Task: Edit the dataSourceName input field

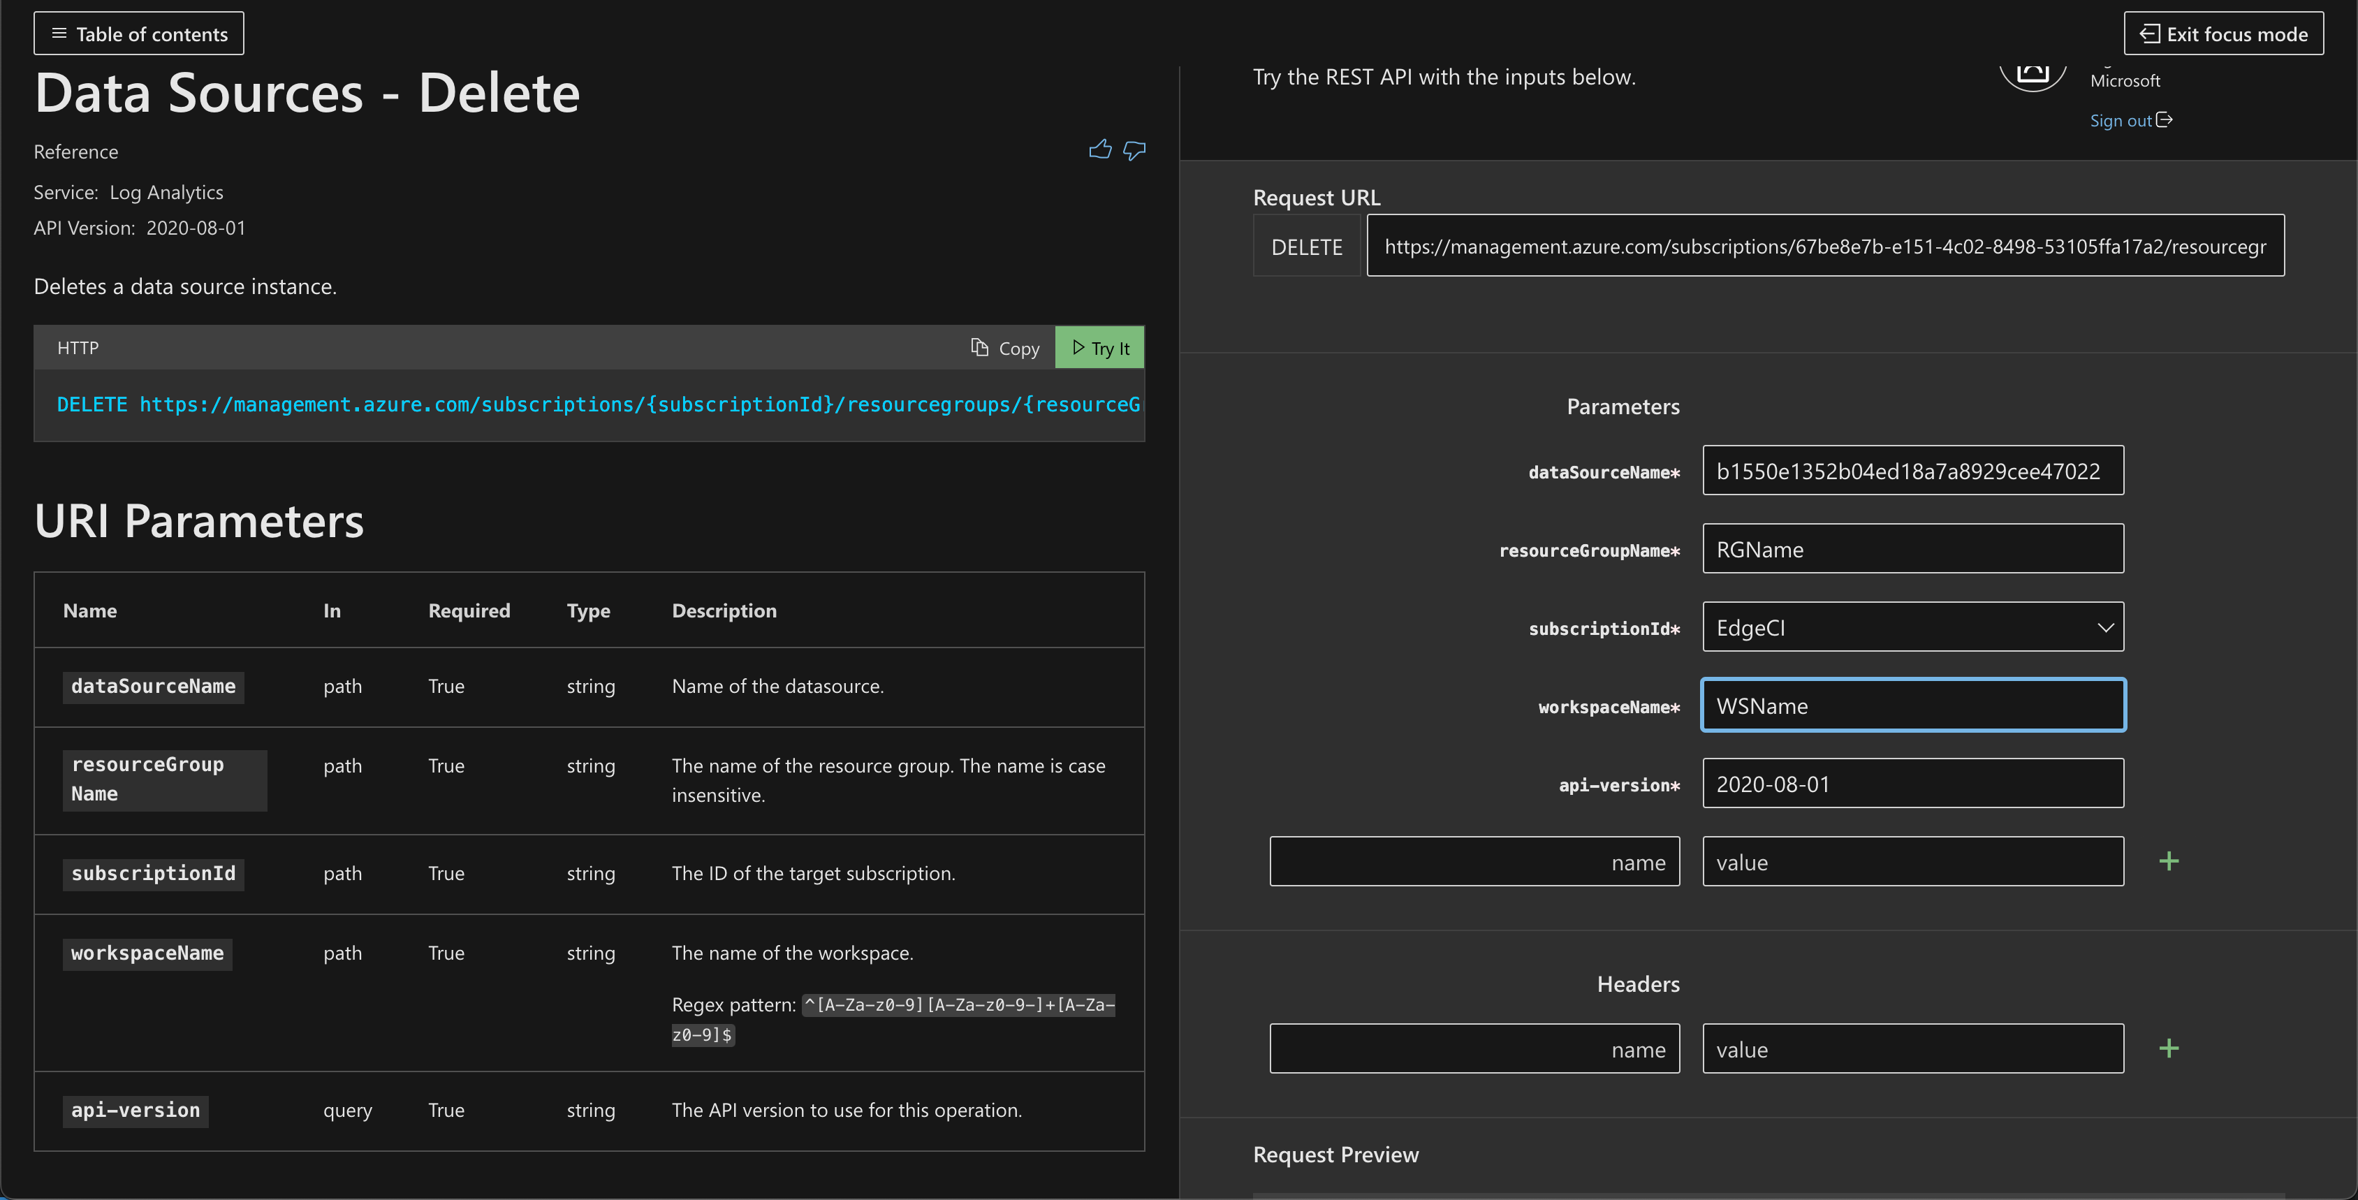Action: (1913, 471)
